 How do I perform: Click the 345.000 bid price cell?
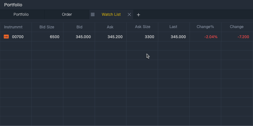tap(83, 37)
